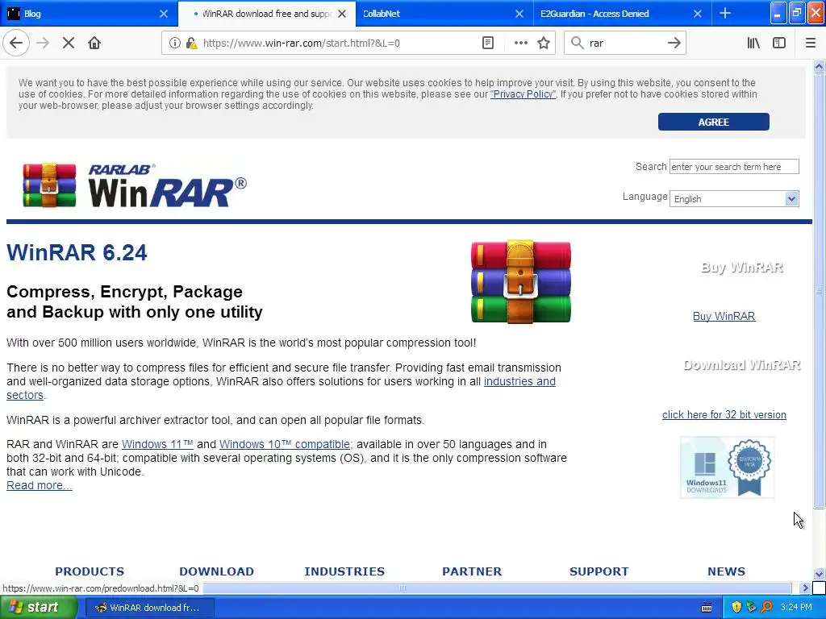826x619 pixels.
Task: Click the search magnifier icon
Action: (x=577, y=44)
